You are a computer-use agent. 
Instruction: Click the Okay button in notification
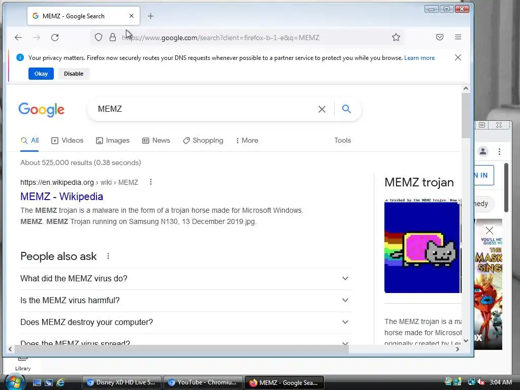(x=41, y=74)
